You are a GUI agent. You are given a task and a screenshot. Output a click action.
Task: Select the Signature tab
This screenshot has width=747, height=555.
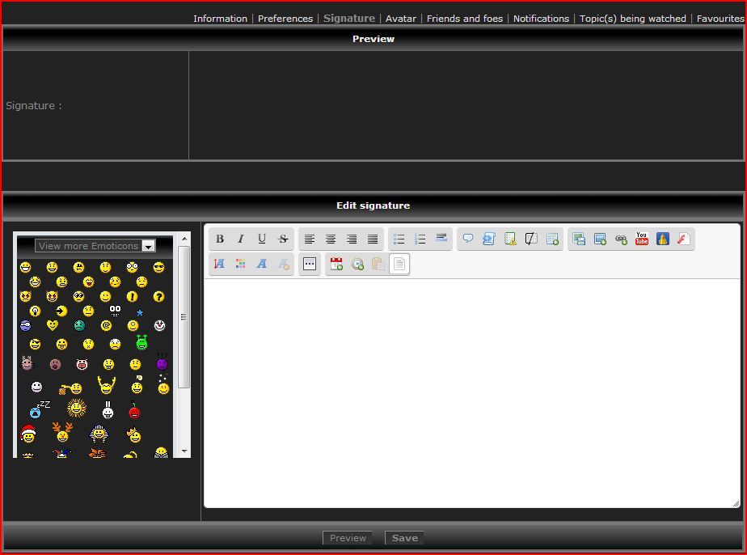pyautogui.click(x=349, y=18)
